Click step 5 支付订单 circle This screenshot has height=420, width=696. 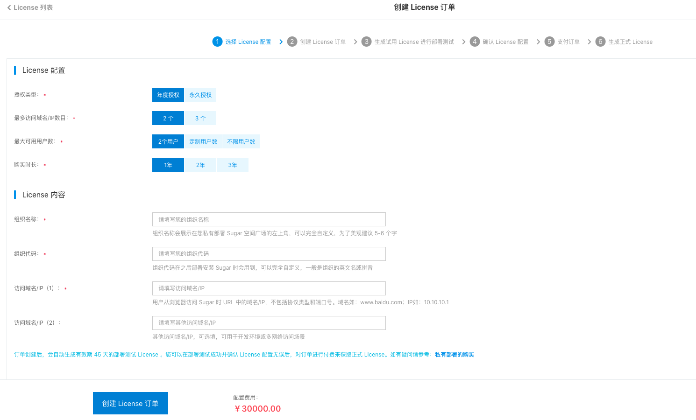point(549,42)
